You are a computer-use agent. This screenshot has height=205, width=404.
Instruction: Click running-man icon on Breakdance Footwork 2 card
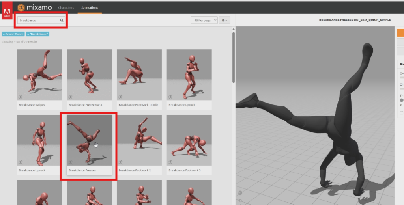(x=120, y=162)
